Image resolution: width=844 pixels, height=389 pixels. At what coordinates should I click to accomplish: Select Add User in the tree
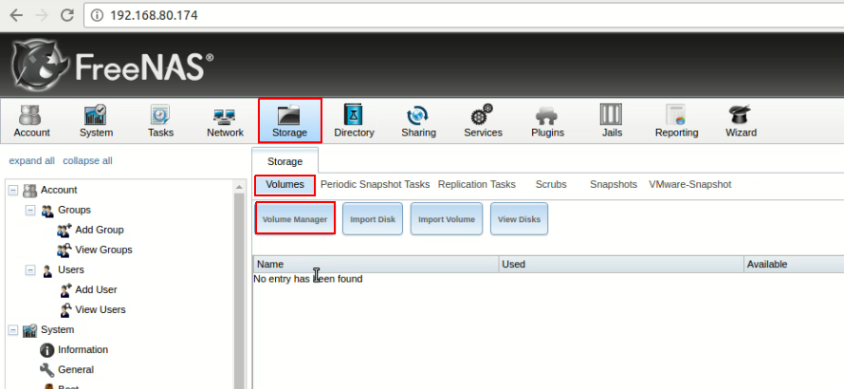[x=97, y=290]
